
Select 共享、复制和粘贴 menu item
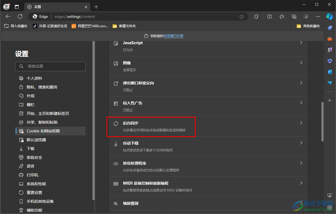50,122
